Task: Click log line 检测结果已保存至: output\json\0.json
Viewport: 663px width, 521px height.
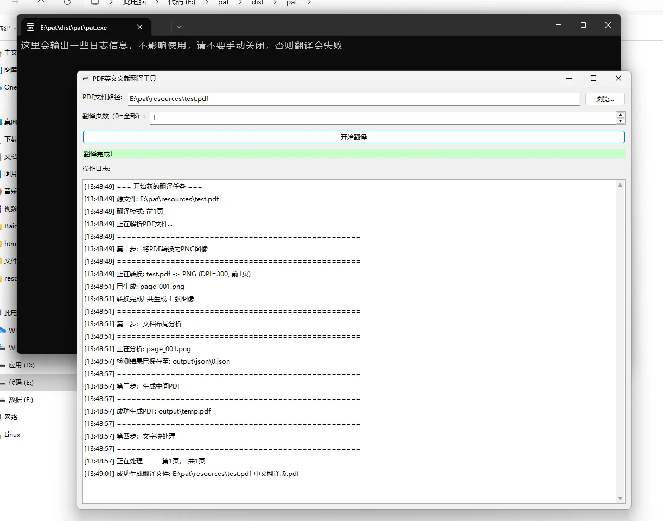Action: pos(157,361)
